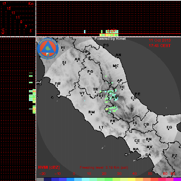
Task: Click the vertical 'Km' axis label
Action: pyautogui.click(x=3, y=31)
